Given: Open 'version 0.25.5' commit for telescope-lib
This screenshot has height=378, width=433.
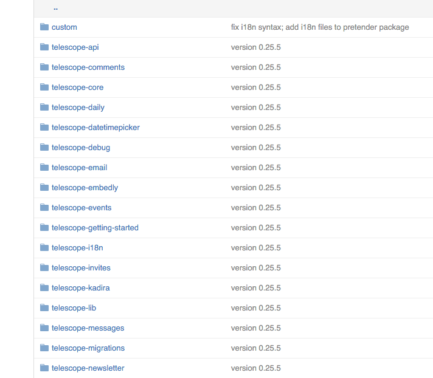Looking at the screenshot, I should (255, 308).
